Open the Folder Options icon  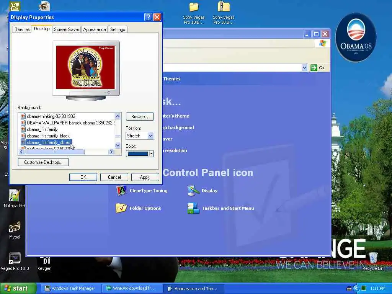(x=121, y=208)
